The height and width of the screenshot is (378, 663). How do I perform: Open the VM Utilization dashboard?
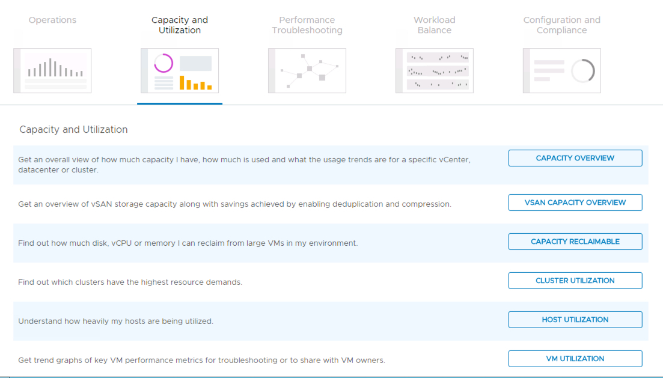tap(575, 359)
